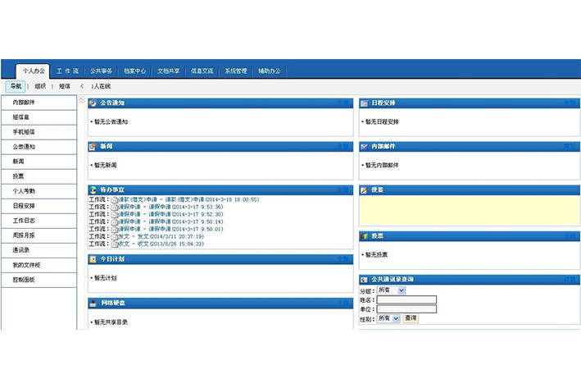Screen dimensions: 581x388
Task: Click the 公告通知 panel header icon
Action: pos(93,103)
